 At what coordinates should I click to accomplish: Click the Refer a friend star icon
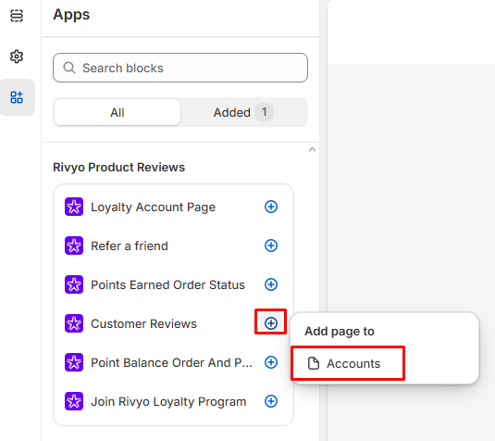coord(74,246)
